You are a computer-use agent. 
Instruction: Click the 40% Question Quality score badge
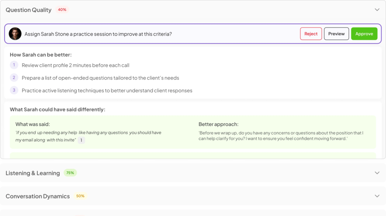[x=62, y=9]
